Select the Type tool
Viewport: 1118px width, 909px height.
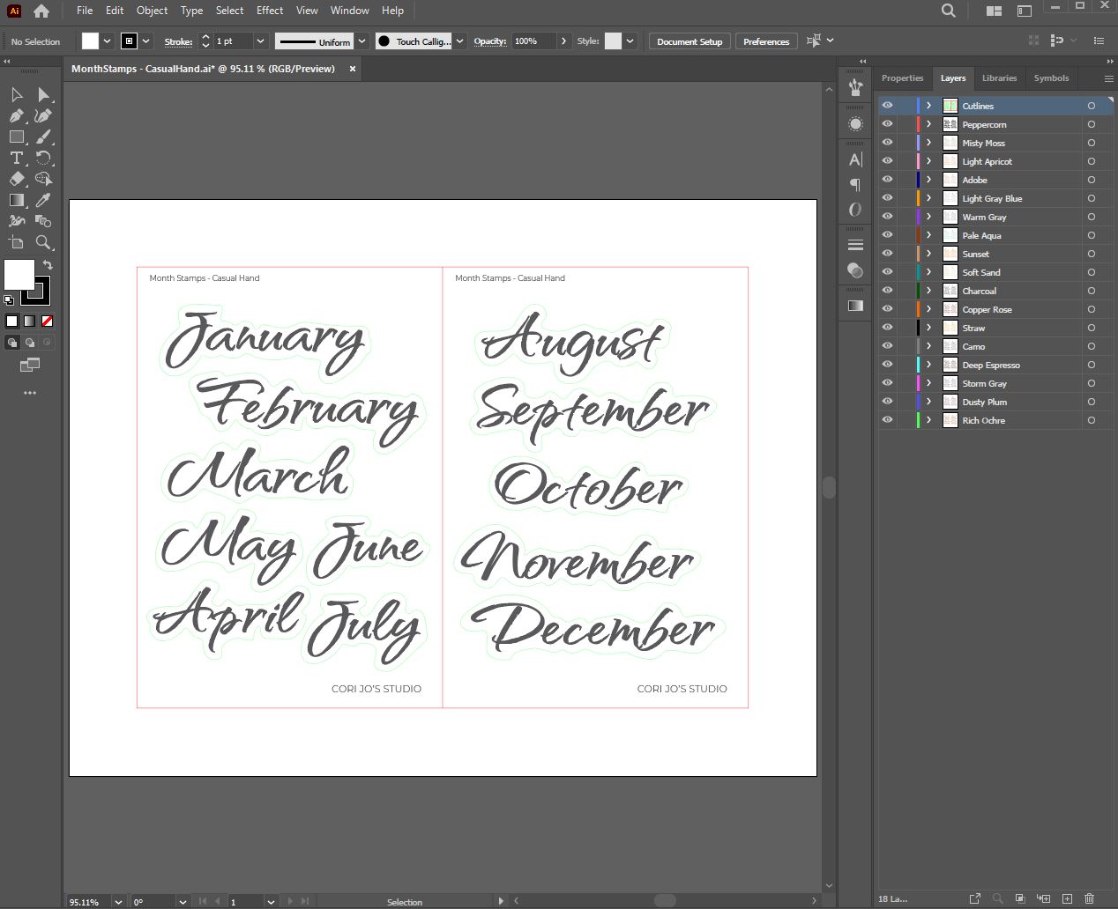tap(17, 158)
